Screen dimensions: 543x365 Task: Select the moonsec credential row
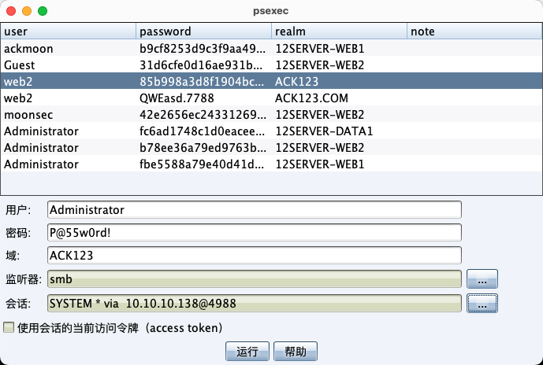(x=271, y=115)
